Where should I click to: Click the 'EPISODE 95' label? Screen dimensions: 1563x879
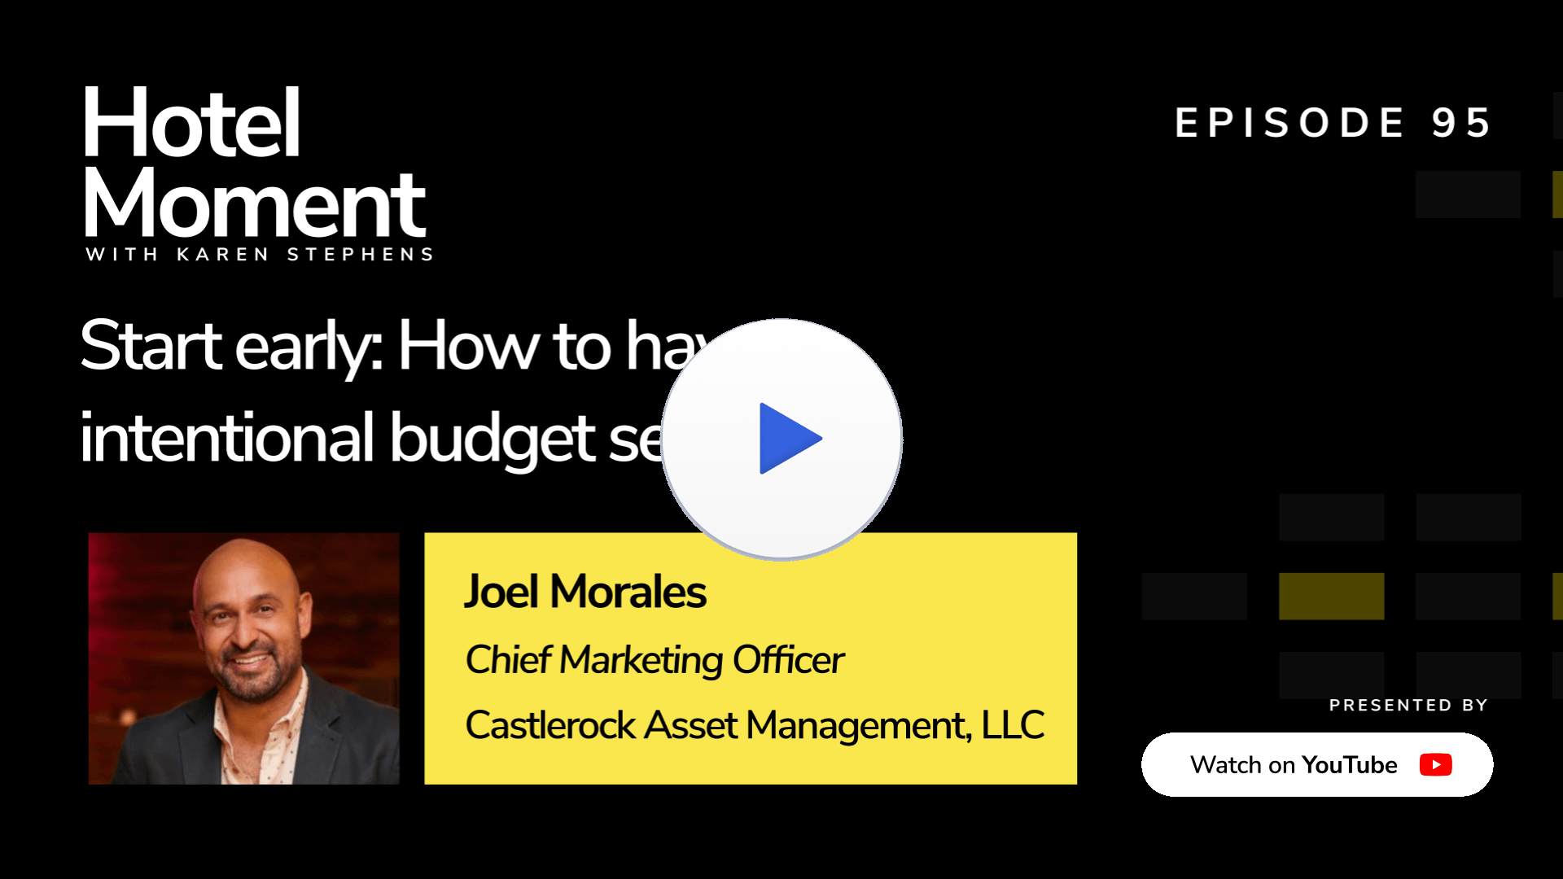1333,123
